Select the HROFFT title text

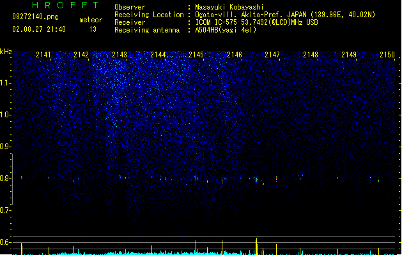pos(66,5)
